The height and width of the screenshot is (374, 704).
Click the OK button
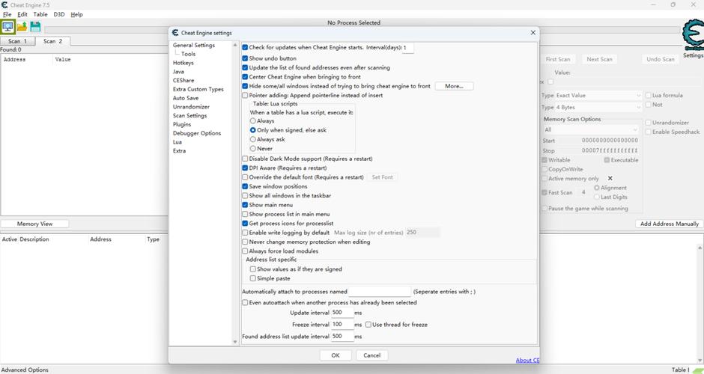tap(335, 355)
